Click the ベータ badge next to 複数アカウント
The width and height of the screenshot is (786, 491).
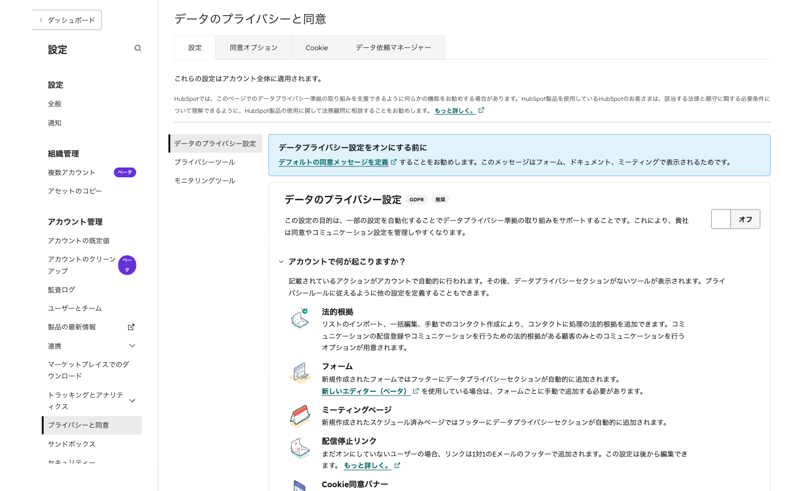pyautogui.click(x=124, y=172)
